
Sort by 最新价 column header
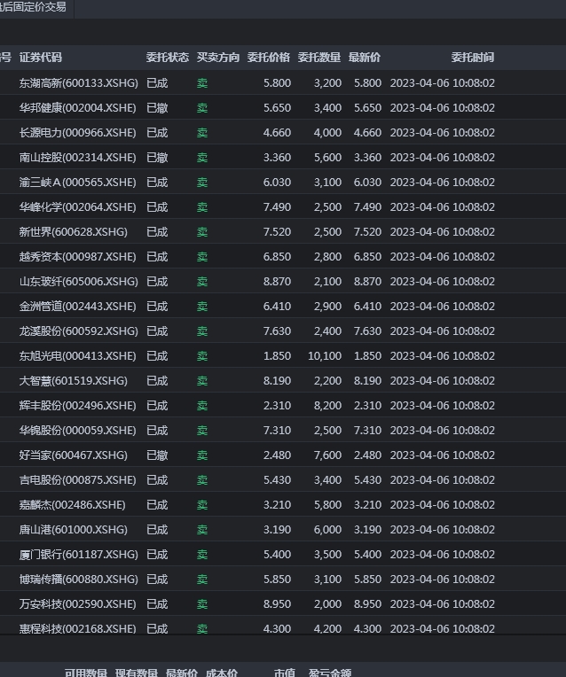pyautogui.click(x=365, y=58)
